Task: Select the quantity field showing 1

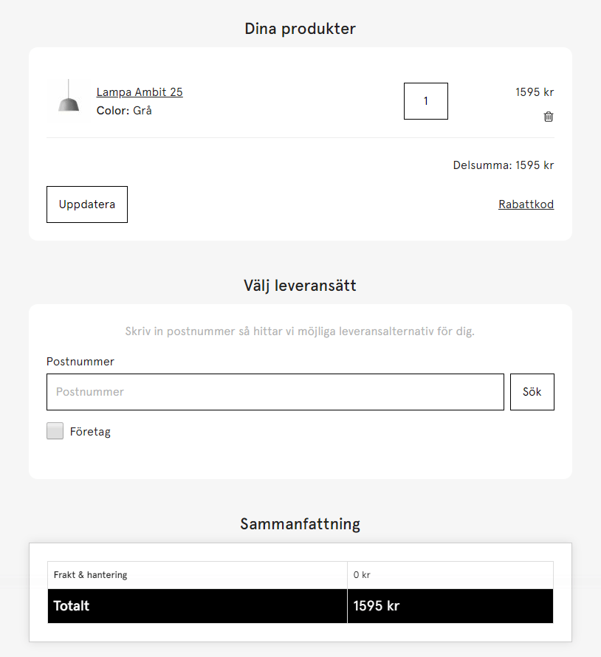Action: [x=425, y=101]
